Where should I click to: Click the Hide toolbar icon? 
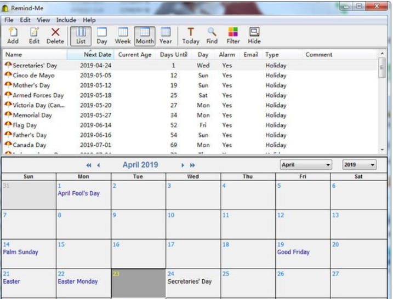tap(254, 33)
